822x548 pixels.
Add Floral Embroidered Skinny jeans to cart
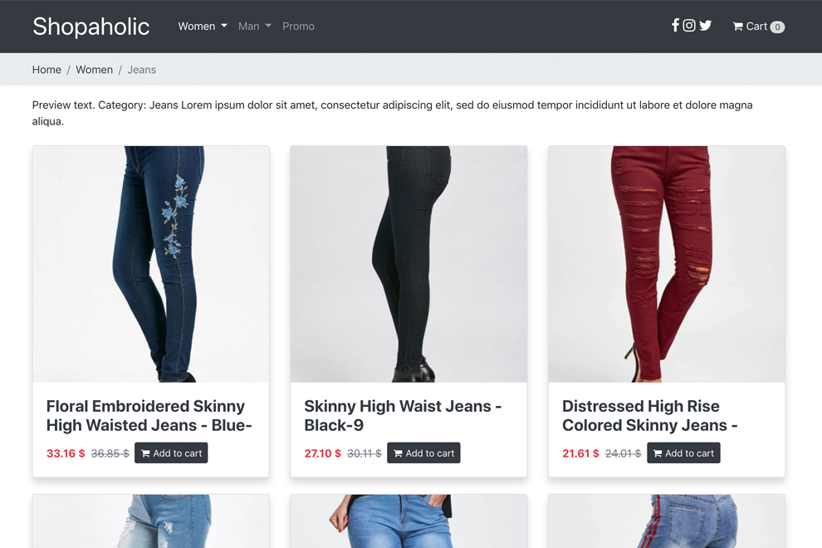point(171,453)
